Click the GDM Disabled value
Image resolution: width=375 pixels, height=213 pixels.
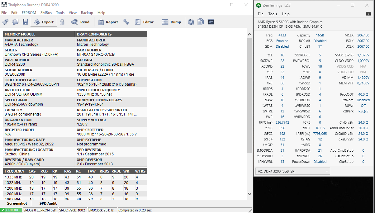pos(282,46)
